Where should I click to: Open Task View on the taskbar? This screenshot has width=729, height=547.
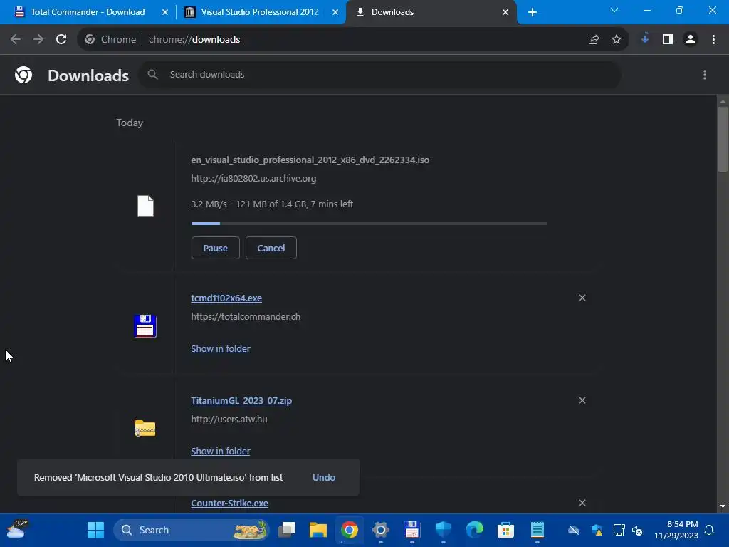[x=287, y=530]
